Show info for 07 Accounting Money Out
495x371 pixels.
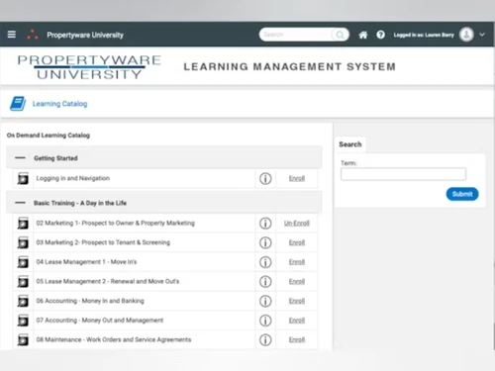click(265, 321)
